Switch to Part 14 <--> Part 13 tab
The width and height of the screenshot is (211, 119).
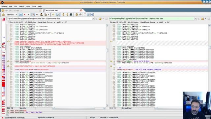pyautogui.click(x=21, y=10)
